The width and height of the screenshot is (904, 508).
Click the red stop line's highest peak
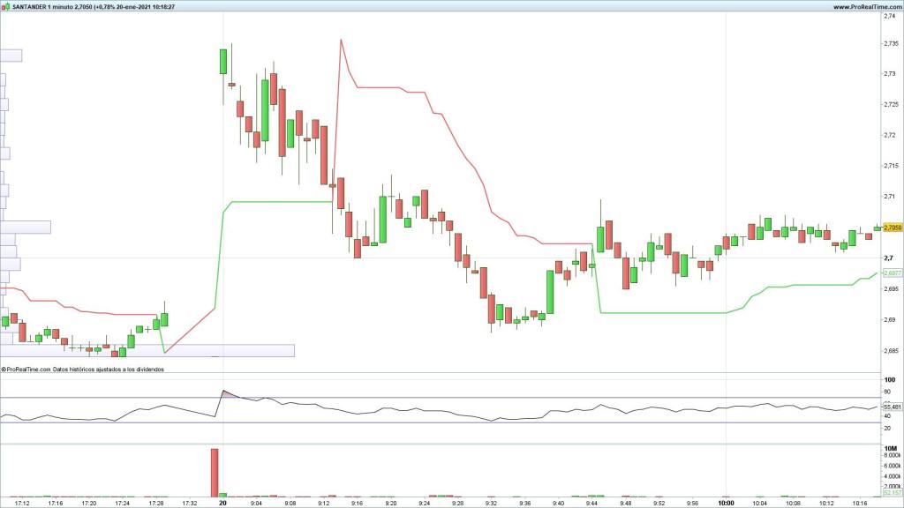340,40
